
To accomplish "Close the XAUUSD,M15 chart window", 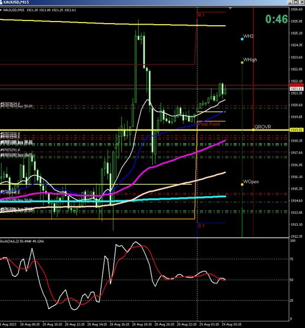I will [302, 2].
